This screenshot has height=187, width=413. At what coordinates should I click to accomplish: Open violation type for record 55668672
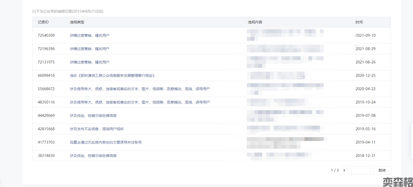(x=140, y=89)
